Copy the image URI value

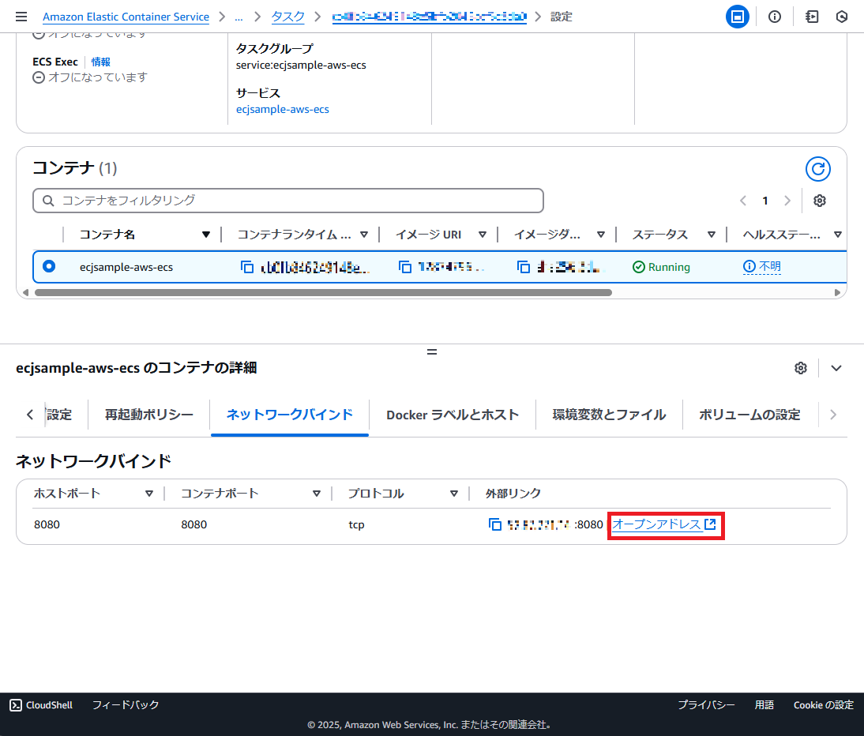(405, 267)
